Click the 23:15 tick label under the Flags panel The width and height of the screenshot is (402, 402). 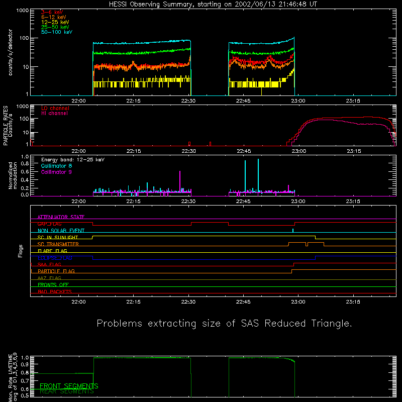pos(353,302)
